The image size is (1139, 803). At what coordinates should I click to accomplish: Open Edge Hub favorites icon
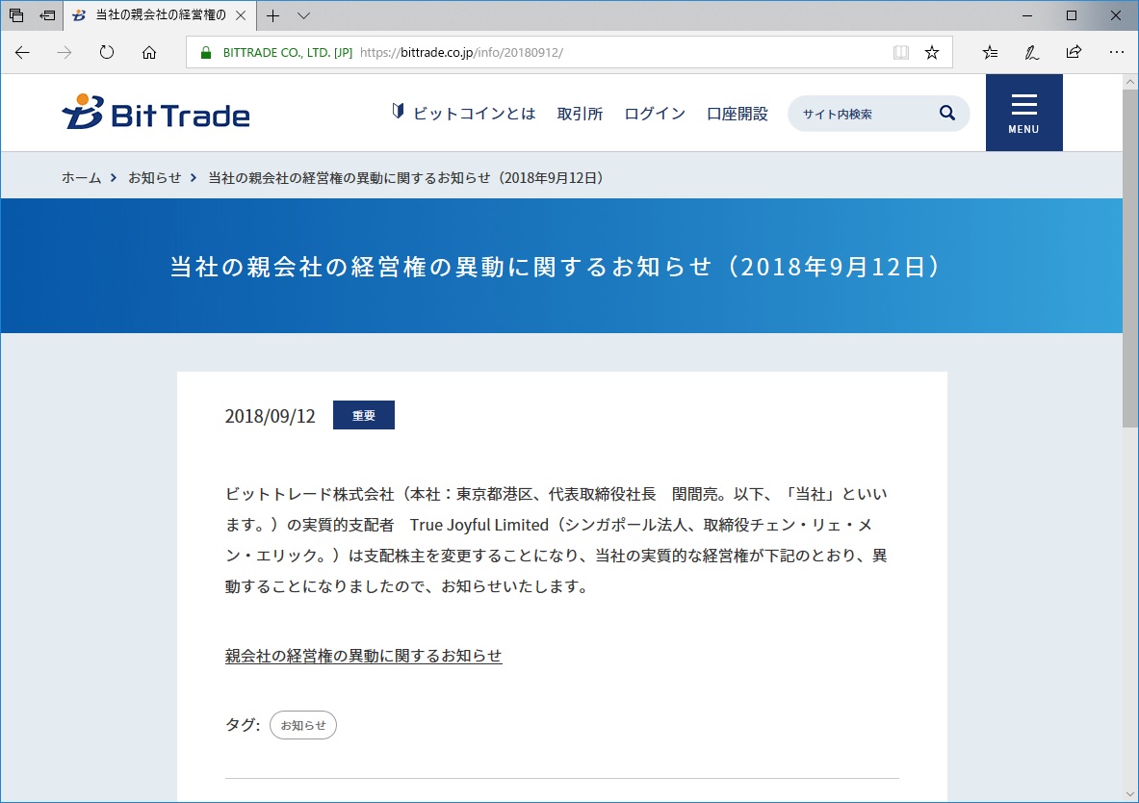pos(990,52)
